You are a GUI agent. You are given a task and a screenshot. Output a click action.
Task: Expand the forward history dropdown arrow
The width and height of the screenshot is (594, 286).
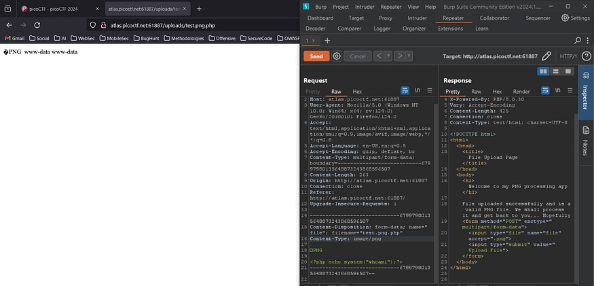(x=409, y=56)
